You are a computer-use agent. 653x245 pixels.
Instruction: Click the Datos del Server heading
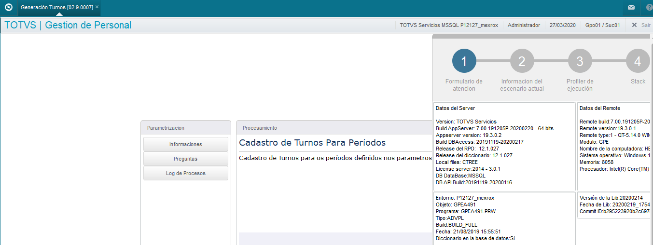[455, 108]
